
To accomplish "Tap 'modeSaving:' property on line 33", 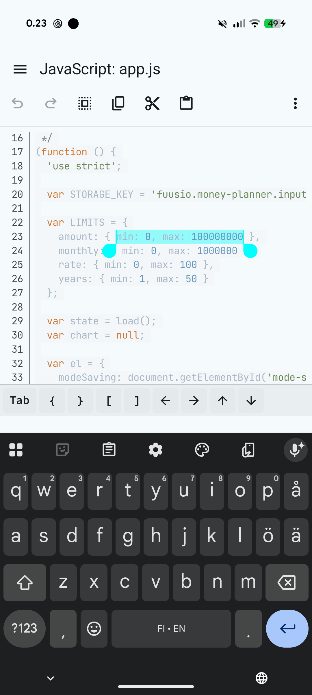I will click(90, 377).
